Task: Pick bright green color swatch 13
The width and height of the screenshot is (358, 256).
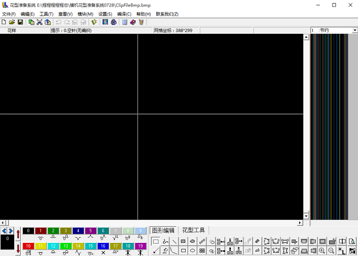Action: point(65,246)
